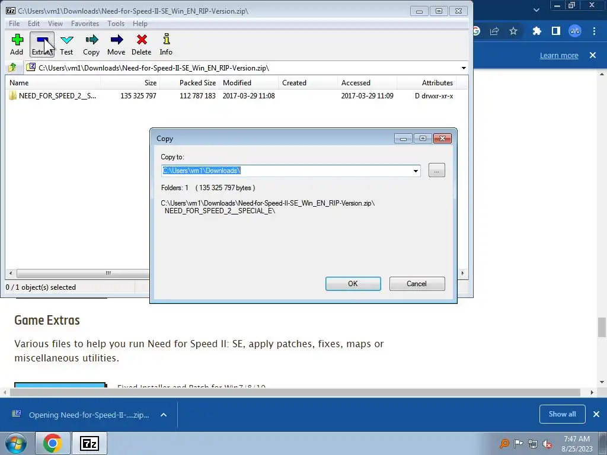Image resolution: width=607 pixels, height=455 pixels.
Task: Click the magnifier tray icon
Action: pyautogui.click(x=504, y=444)
